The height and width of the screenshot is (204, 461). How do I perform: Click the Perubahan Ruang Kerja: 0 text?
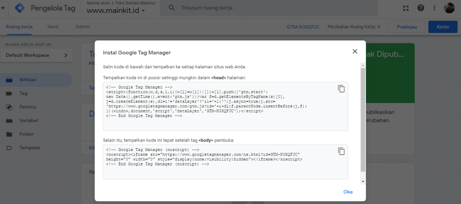coord(354,27)
